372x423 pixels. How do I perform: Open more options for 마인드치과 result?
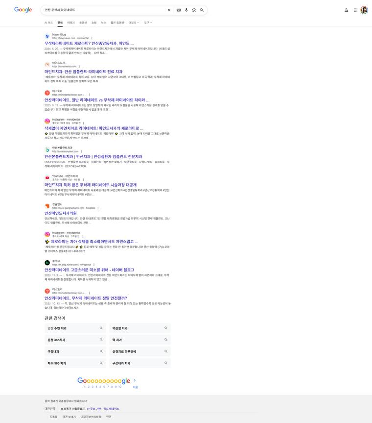click(x=79, y=66)
